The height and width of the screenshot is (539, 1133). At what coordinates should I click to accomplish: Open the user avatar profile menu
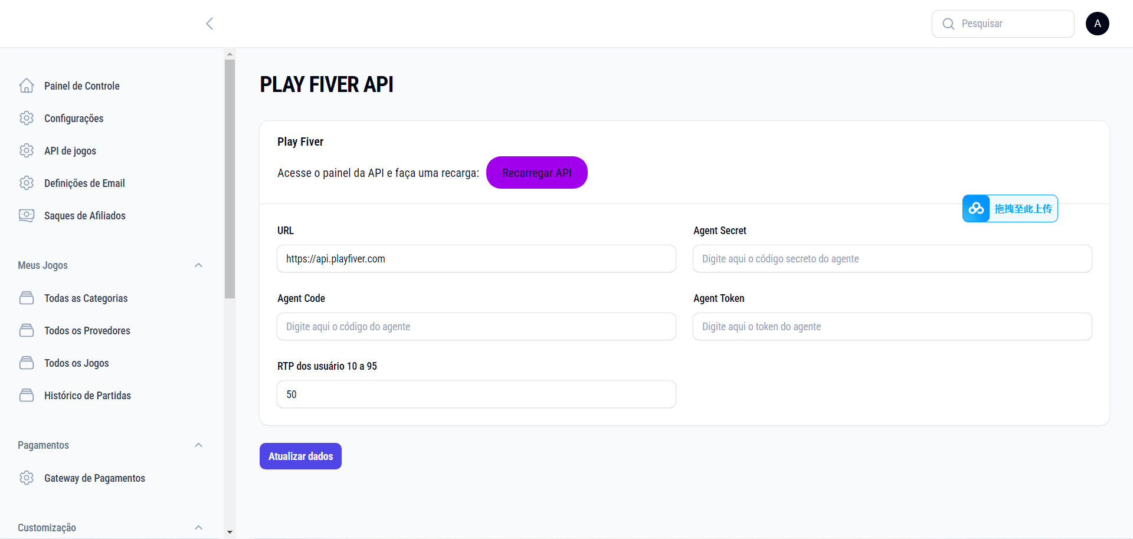pyautogui.click(x=1097, y=24)
